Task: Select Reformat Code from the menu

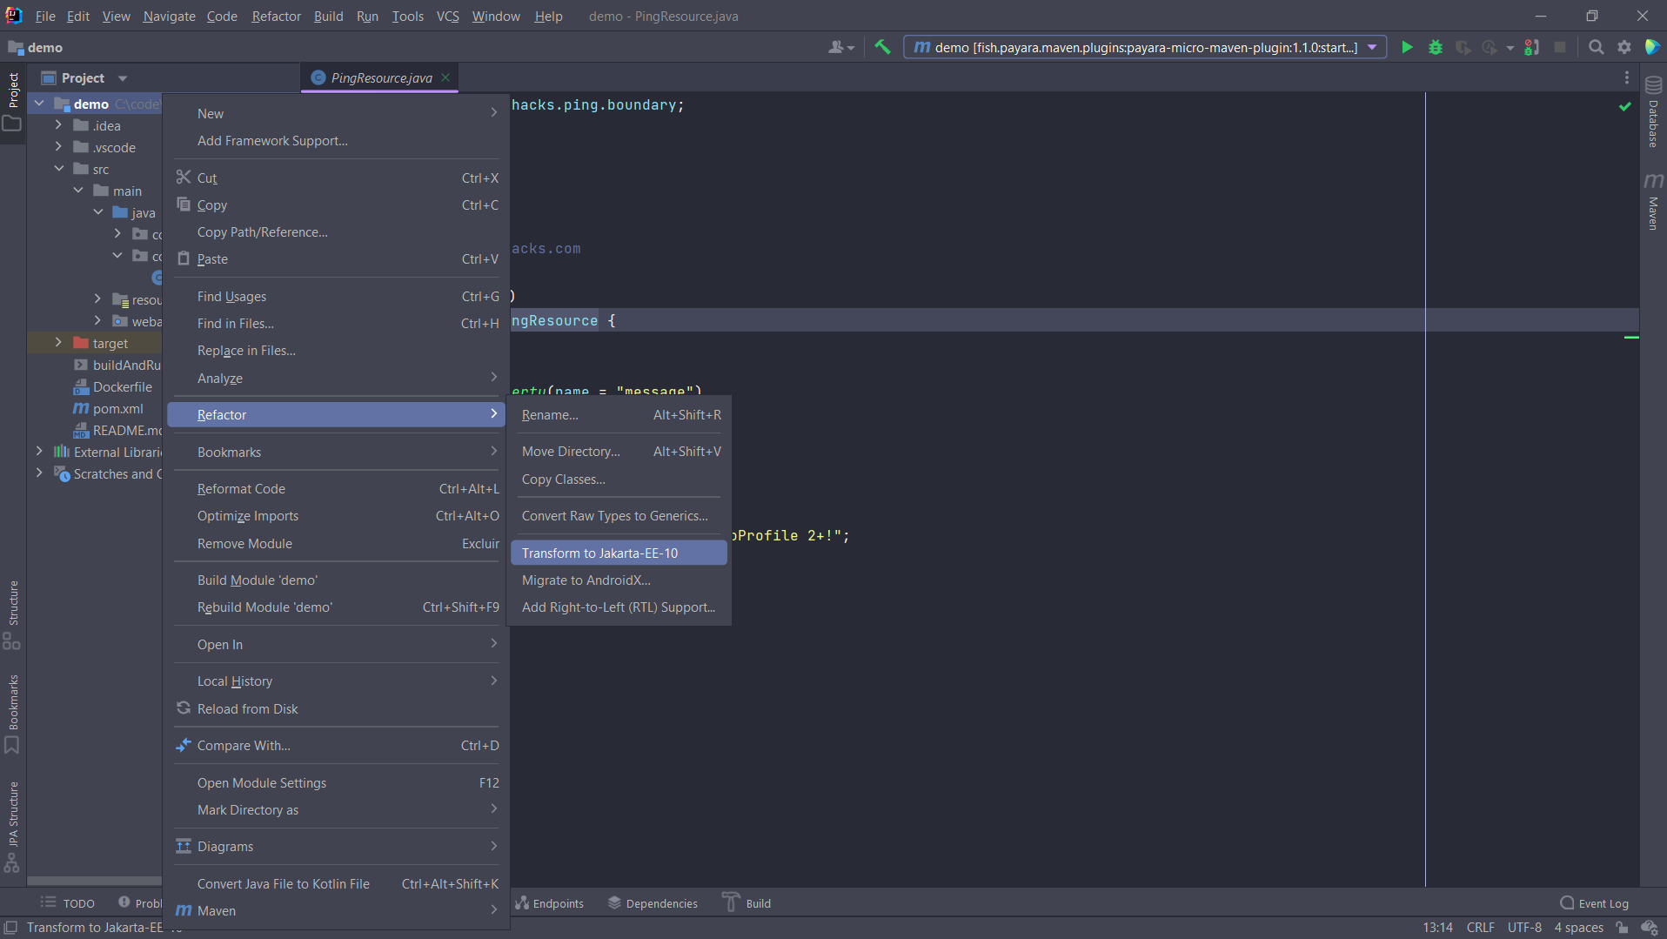Action: (x=241, y=488)
